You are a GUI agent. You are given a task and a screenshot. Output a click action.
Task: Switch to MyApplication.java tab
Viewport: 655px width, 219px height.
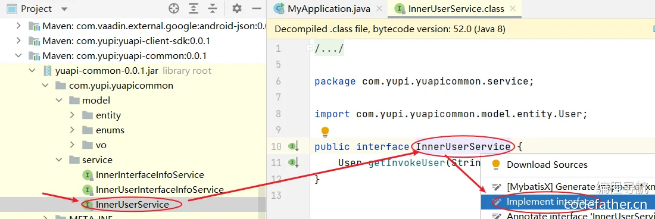(328, 9)
